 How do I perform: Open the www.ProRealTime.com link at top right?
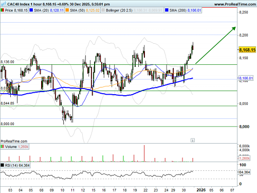(235, 4)
